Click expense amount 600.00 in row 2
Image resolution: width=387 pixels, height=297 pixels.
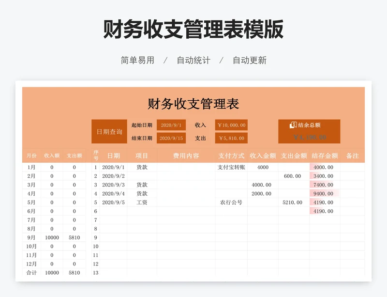click(293, 176)
